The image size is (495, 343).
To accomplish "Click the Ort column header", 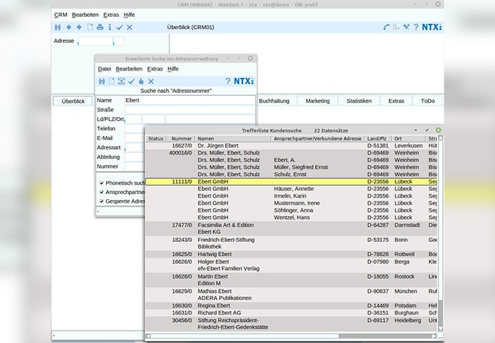I will pos(409,139).
